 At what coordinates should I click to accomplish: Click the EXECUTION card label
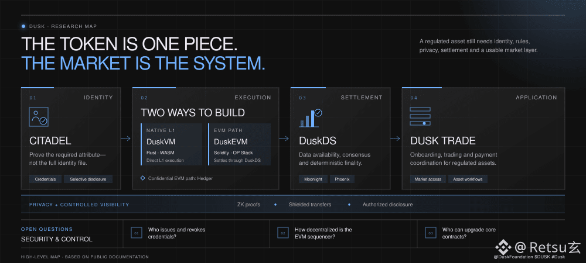[253, 98]
